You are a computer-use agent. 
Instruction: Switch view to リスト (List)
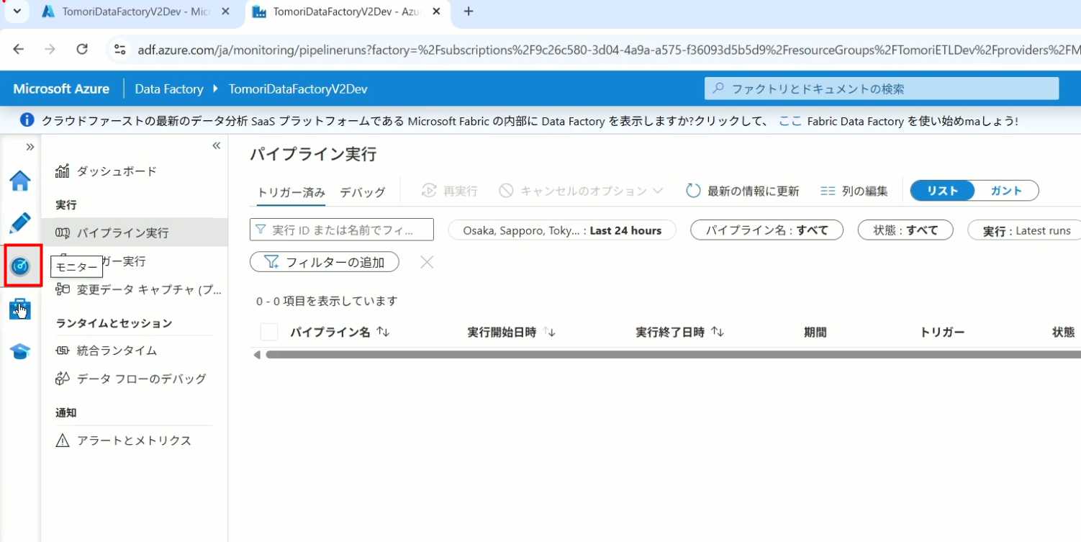click(x=942, y=191)
